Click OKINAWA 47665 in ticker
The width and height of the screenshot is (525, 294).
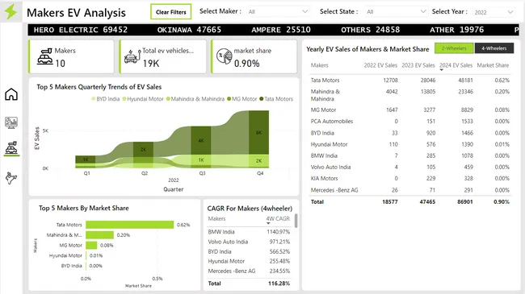(x=189, y=30)
